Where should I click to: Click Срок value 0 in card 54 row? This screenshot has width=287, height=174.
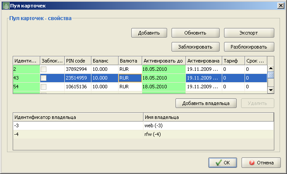click(x=256, y=87)
